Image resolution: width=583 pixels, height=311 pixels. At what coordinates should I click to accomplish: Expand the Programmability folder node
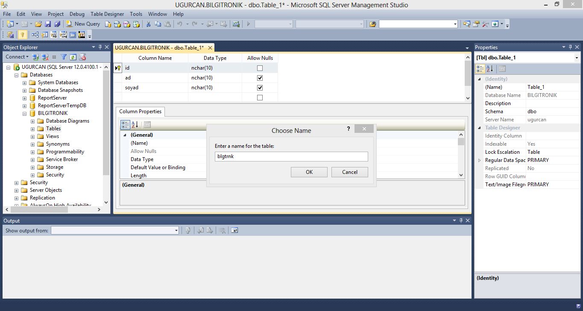(32, 152)
